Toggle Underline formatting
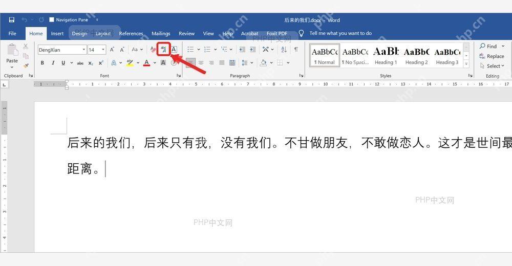This screenshot has height=266, width=512. coord(63,63)
